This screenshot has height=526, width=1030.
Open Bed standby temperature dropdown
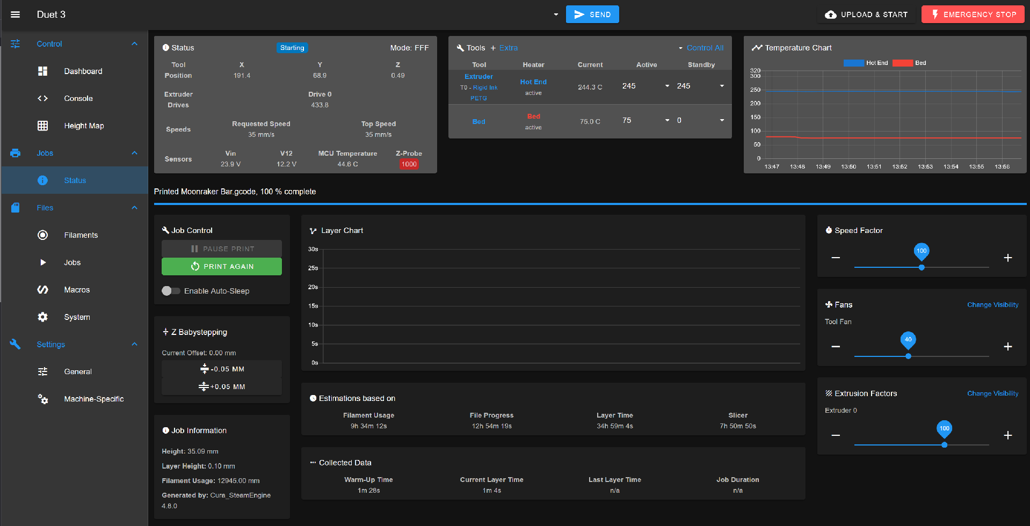(722, 120)
